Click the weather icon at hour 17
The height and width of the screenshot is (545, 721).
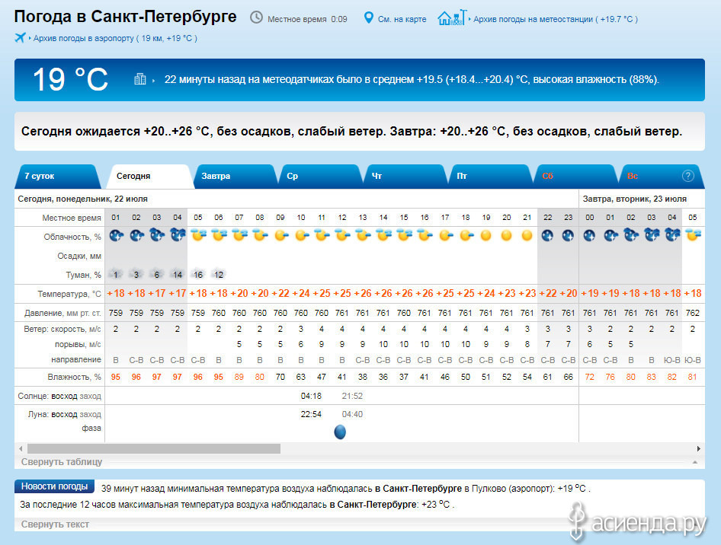446,235
